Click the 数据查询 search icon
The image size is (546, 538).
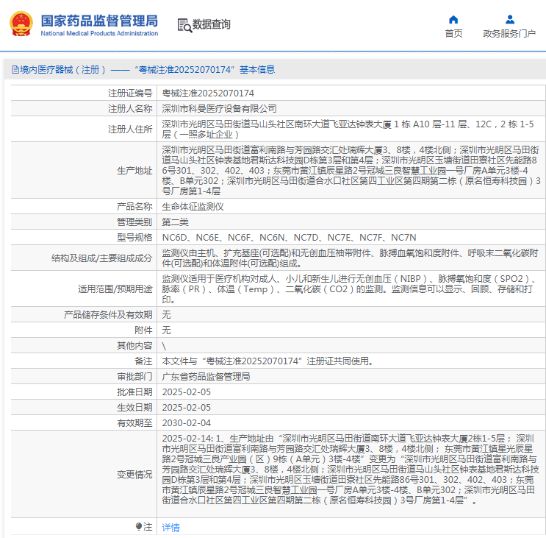(x=184, y=25)
